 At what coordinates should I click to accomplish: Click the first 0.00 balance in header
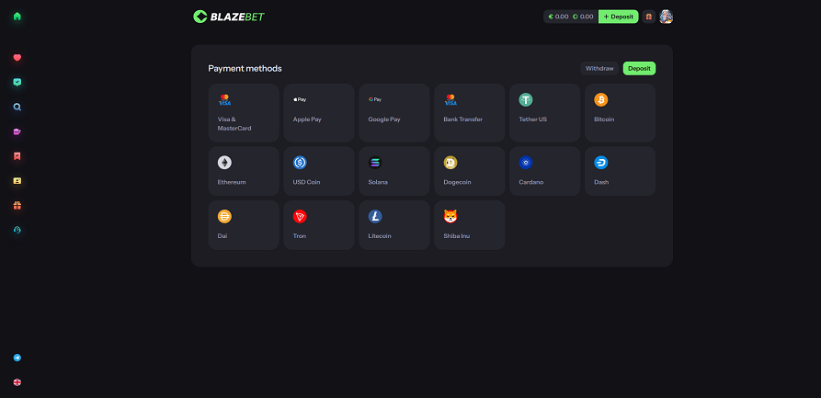click(x=558, y=17)
